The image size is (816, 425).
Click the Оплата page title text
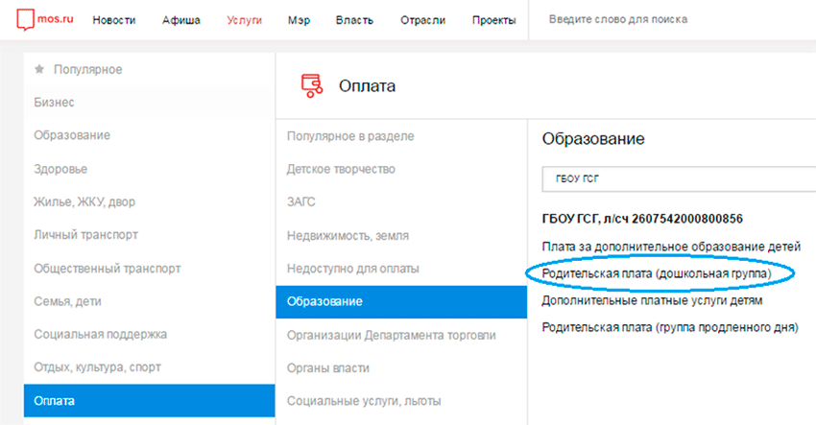click(367, 85)
